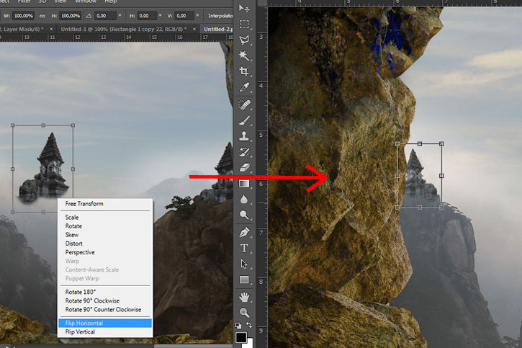Select the Clone Stamp tool
The height and width of the screenshot is (348, 522).
[244, 136]
